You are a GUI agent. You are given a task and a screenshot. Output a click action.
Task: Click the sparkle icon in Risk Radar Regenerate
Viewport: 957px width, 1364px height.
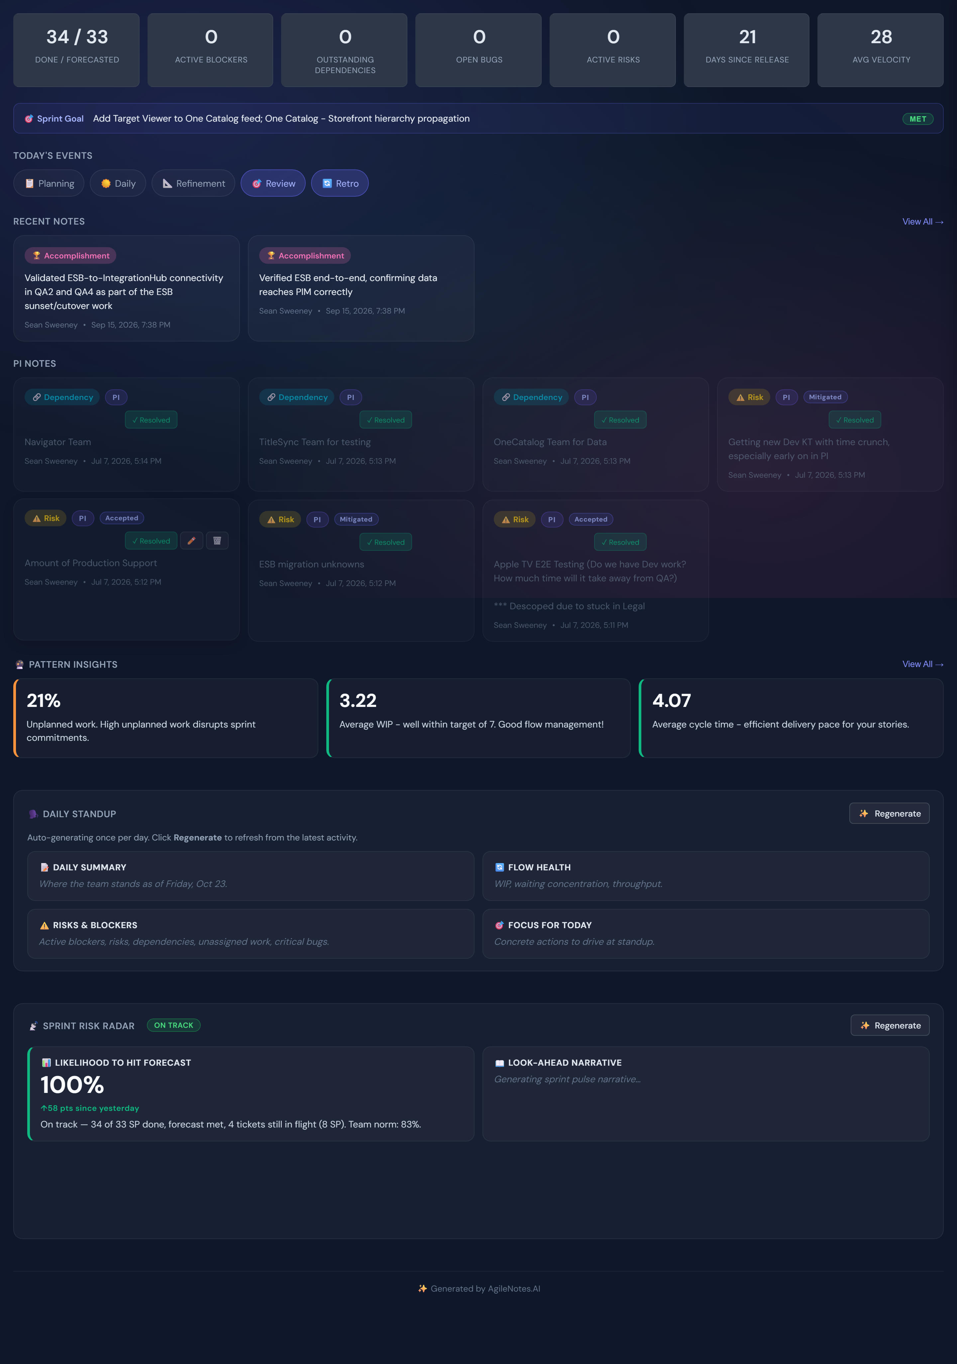coord(865,1026)
